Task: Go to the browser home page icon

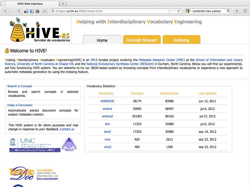Action: [x=237, y=11]
